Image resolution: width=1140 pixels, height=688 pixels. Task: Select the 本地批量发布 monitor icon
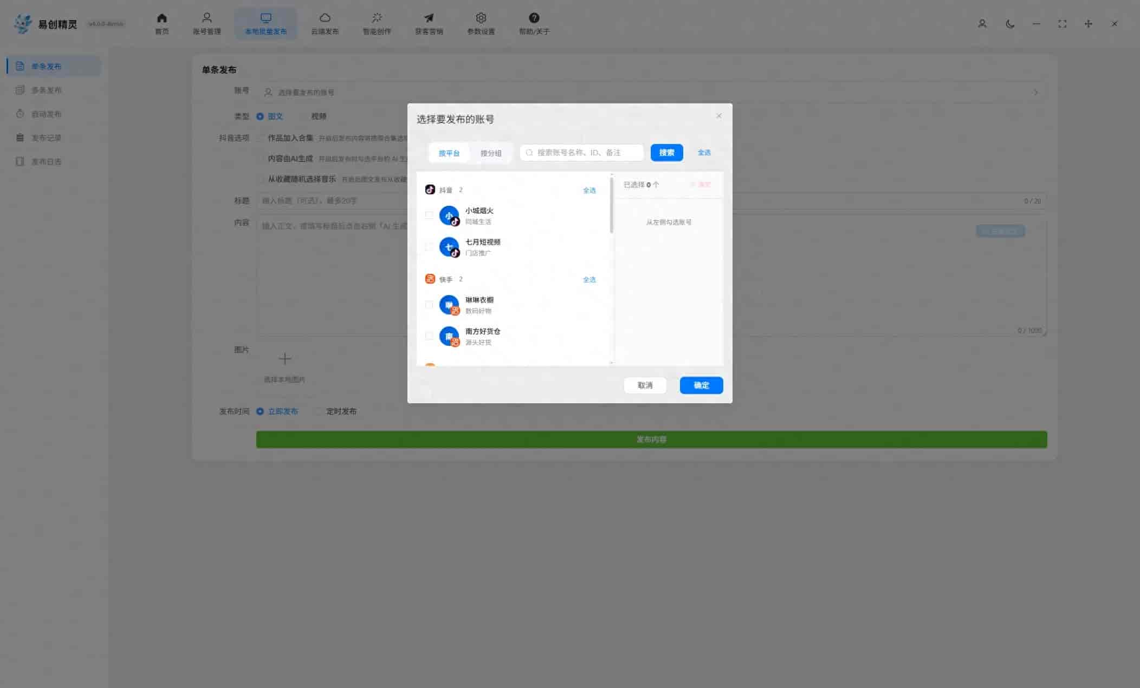point(265,18)
